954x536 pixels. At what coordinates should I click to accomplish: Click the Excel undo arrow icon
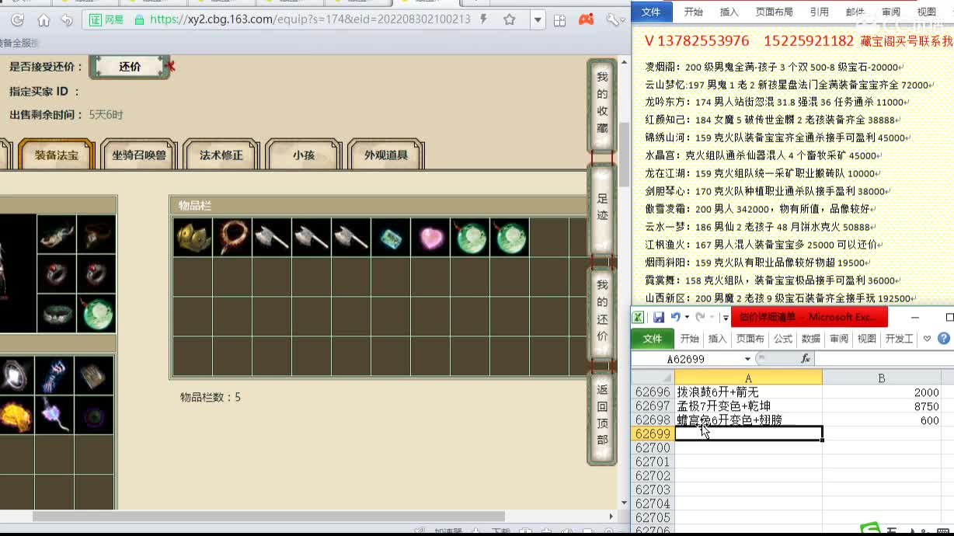tap(675, 317)
